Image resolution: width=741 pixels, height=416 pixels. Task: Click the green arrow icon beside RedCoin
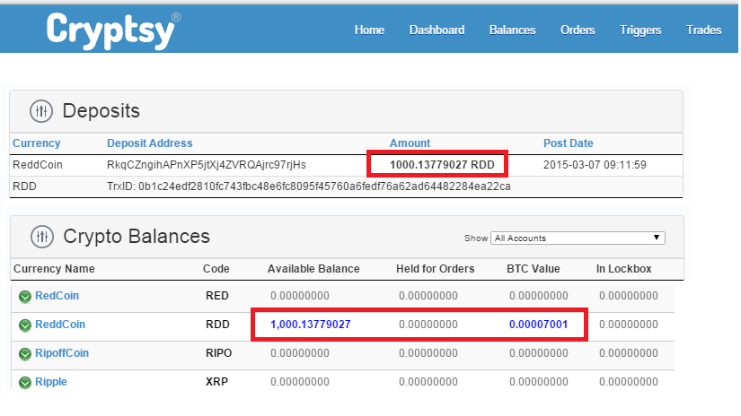[24, 297]
